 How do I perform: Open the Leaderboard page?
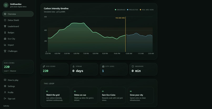[18, 26]
